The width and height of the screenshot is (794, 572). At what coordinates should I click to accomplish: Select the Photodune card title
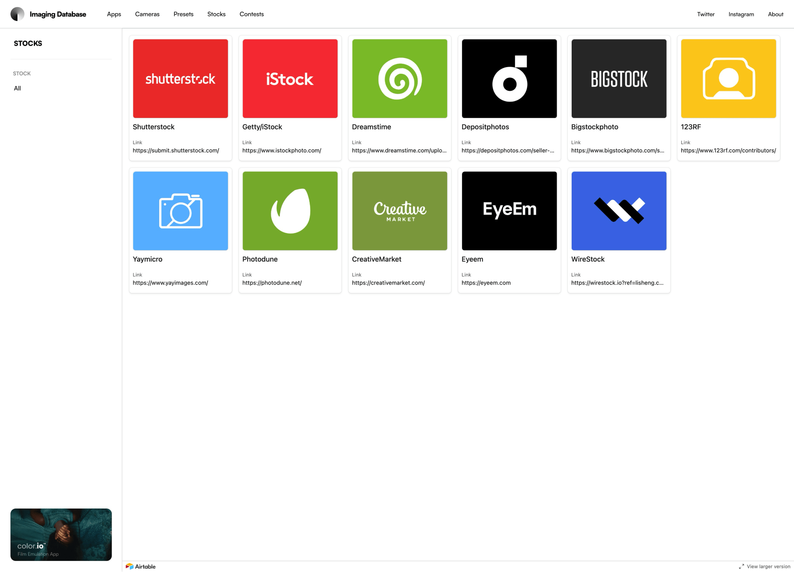point(260,259)
